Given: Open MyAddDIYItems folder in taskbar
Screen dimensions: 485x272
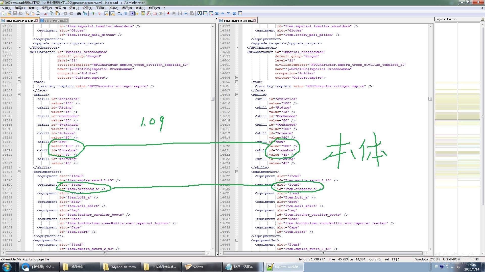Looking at the screenshot, I should tap(120, 267).
